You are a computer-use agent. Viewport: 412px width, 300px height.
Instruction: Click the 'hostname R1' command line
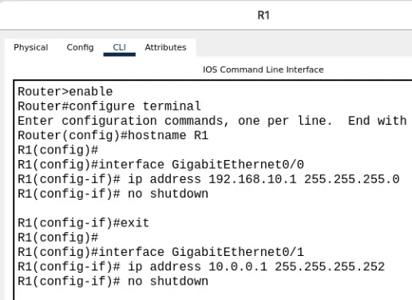(113, 135)
